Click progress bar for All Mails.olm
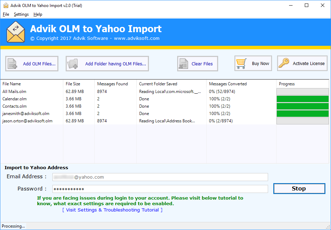 tap(302, 92)
